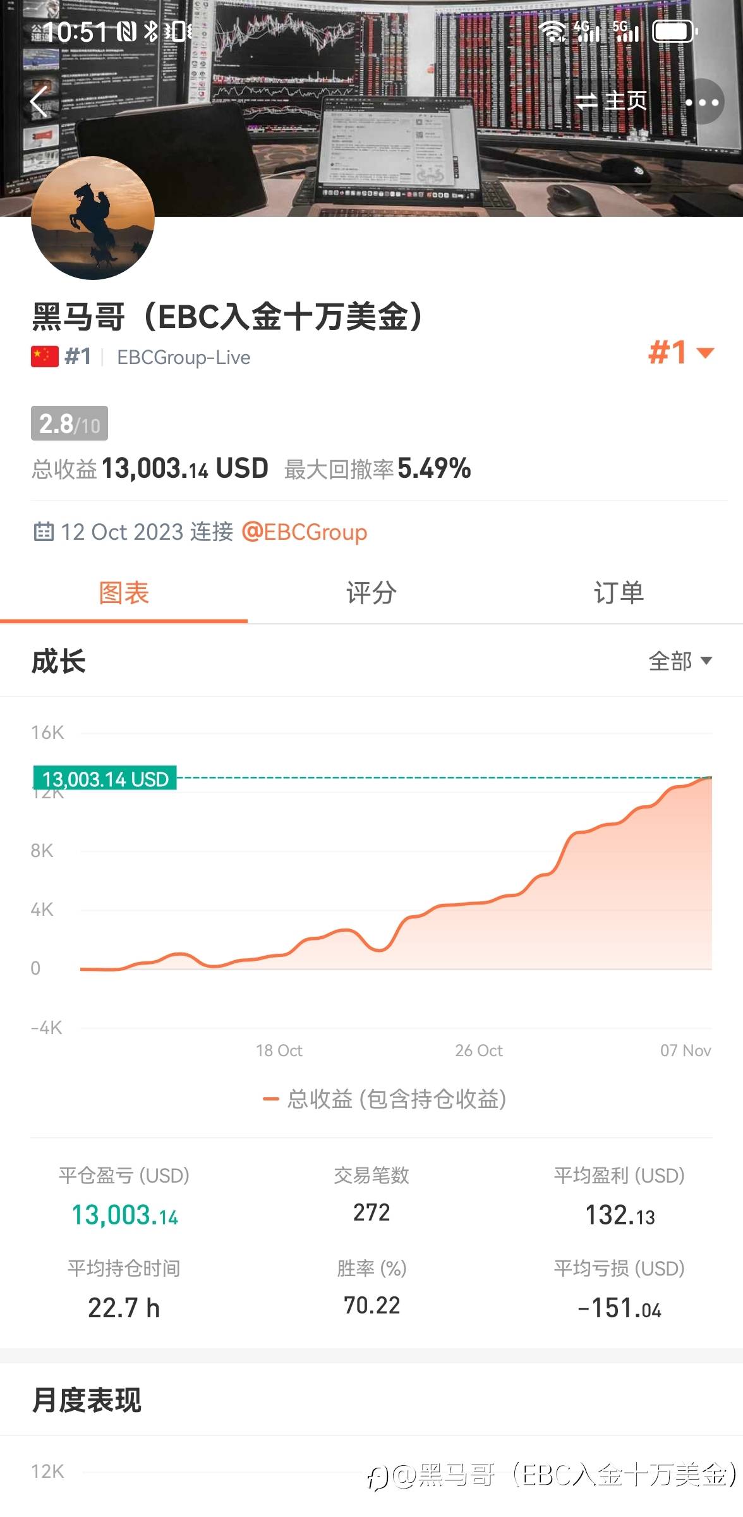Open the 订单 tab
Image resolution: width=743 pixels, height=1517 pixels.
pyautogui.click(x=619, y=593)
